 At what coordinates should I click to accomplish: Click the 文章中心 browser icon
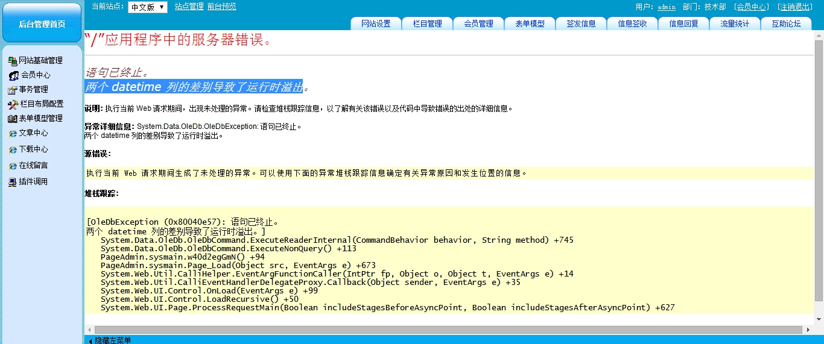point(13,133)
